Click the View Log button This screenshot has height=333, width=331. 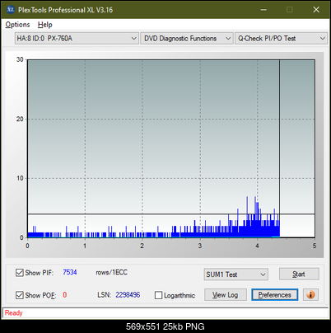(x=226, y=295)
